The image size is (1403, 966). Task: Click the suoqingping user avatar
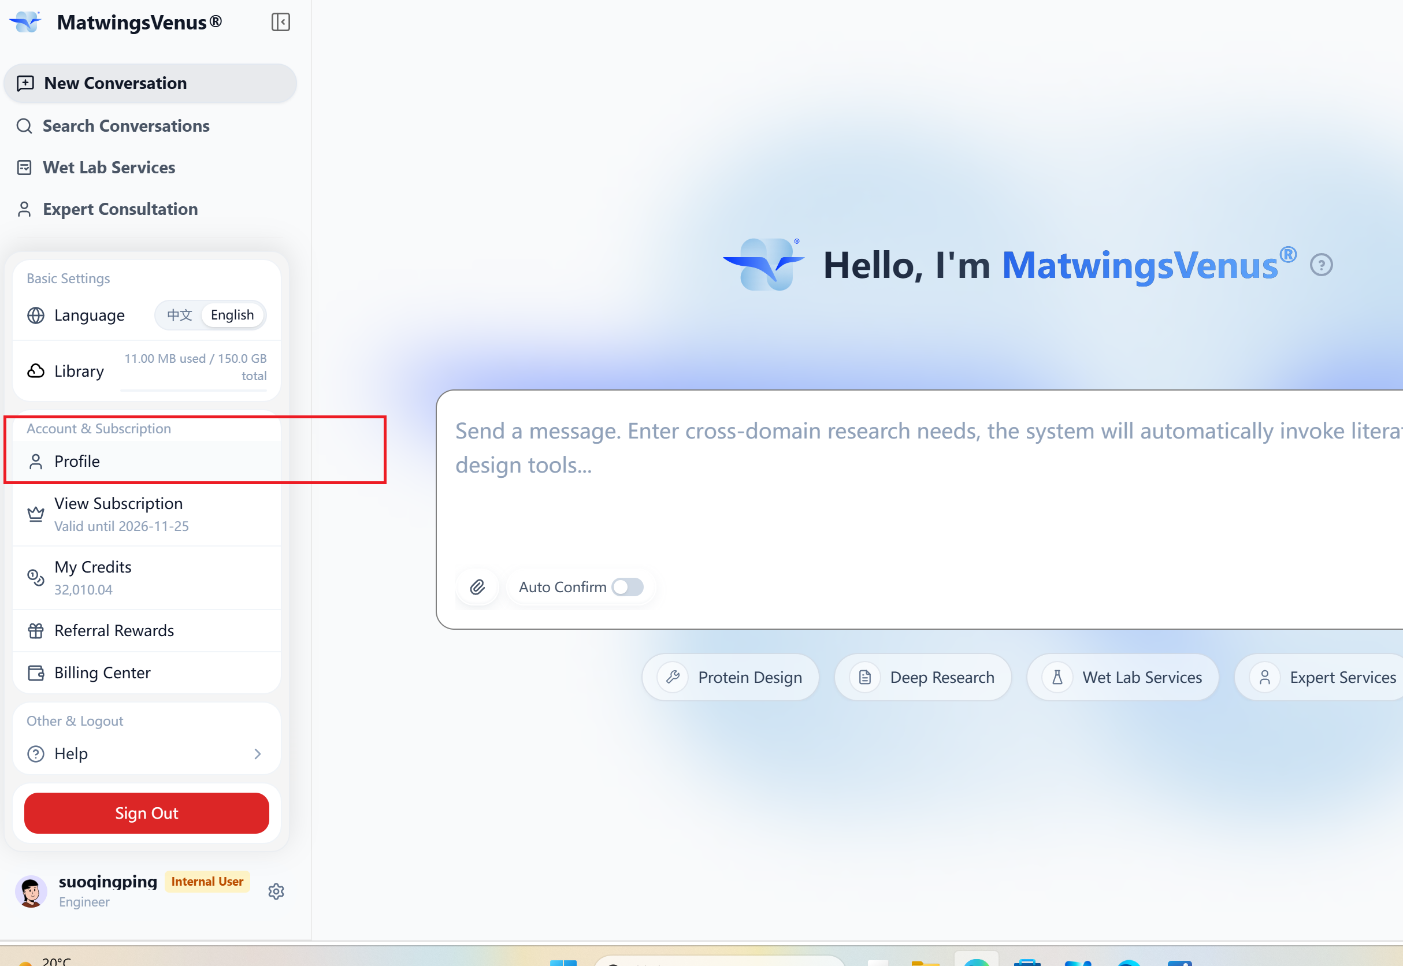31,891
